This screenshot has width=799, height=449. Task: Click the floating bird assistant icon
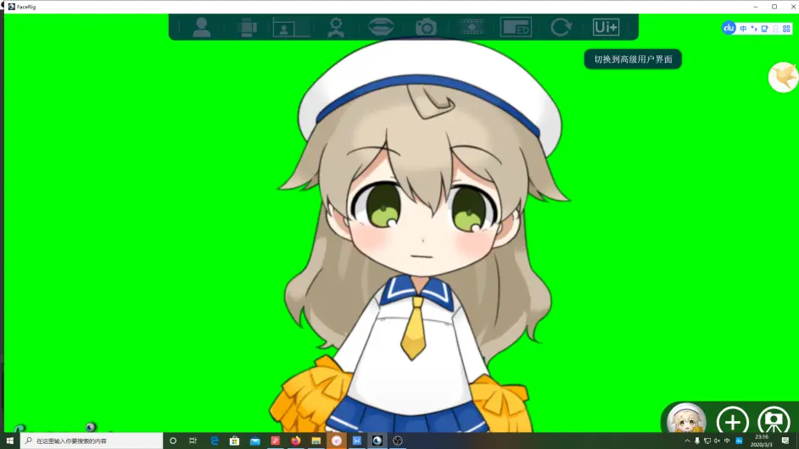pos(783,77)
